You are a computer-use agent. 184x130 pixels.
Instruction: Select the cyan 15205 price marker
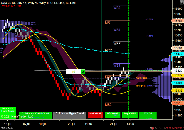pyautogui.click(x=178, y=83)
